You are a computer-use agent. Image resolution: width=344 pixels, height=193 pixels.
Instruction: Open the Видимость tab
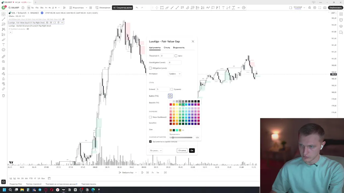click(x=179, y=47)
